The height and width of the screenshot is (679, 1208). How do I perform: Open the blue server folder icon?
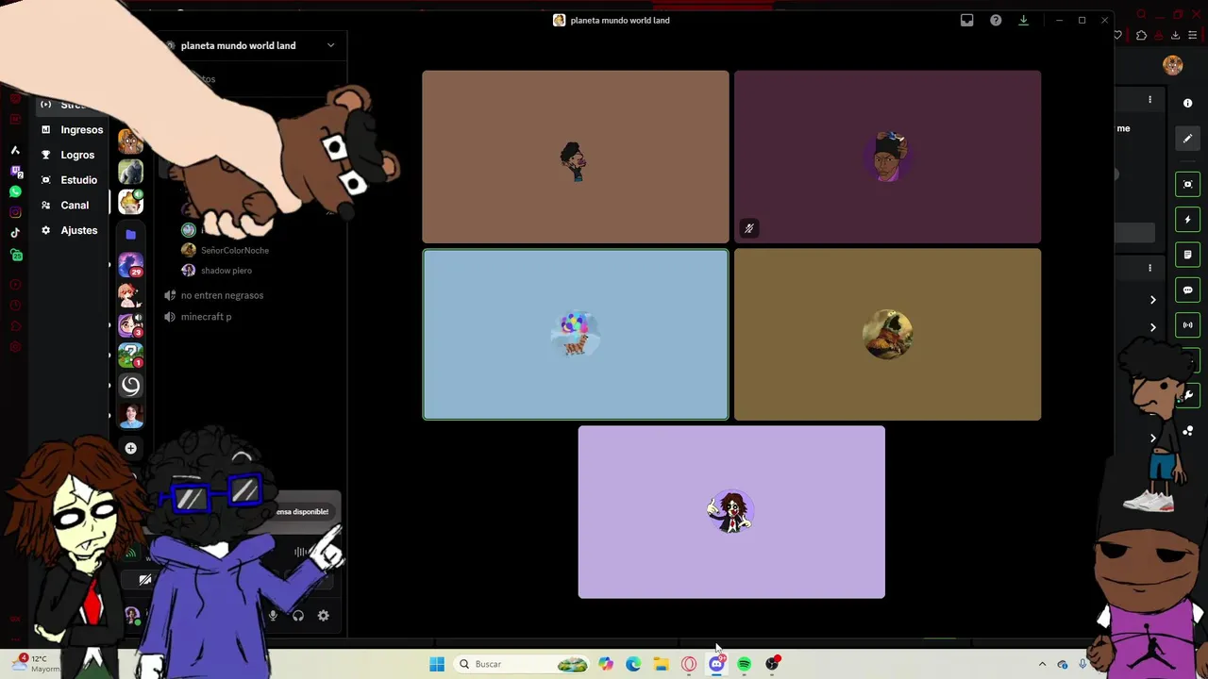pos(130,234)
